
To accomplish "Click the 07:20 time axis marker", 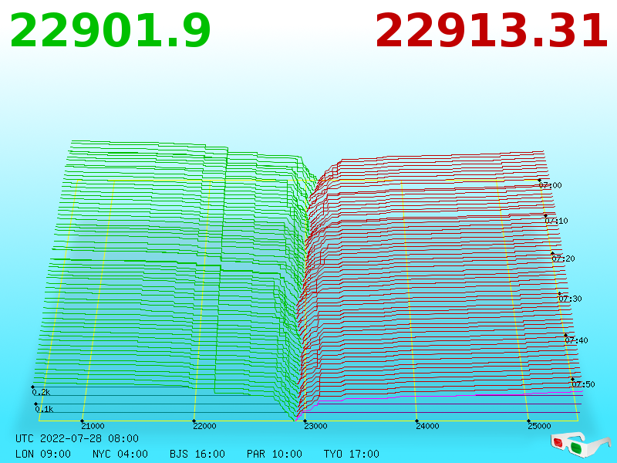I will pos(564,259).
